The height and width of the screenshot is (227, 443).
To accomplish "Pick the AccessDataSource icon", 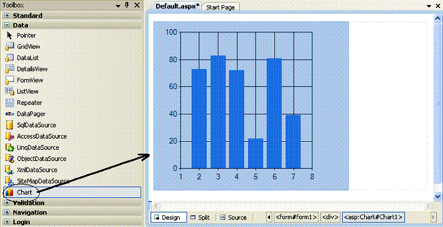I will coord(9,136).
